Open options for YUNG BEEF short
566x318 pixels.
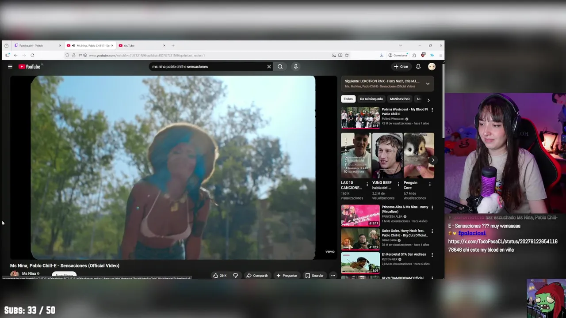[x=398, y=184]
